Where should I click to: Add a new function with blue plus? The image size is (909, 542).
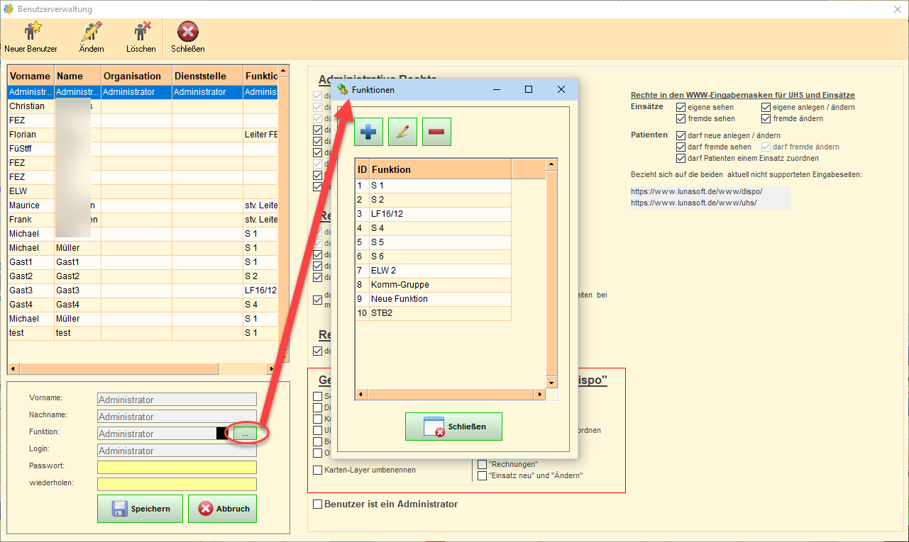click(368, 132)
